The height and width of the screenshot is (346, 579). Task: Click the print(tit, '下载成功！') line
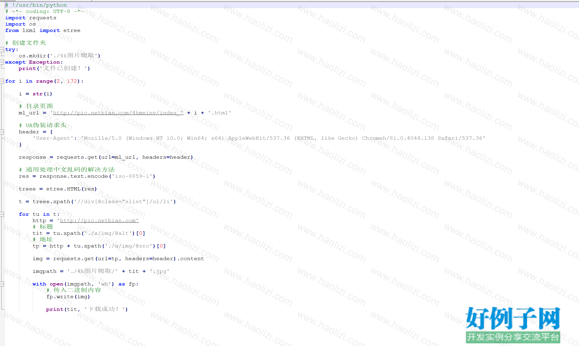87,309
